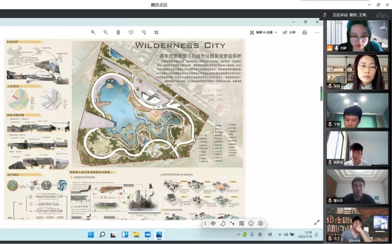Open taskbar Search
Viewport: 392px width, 244px height.
pos(102,235)
